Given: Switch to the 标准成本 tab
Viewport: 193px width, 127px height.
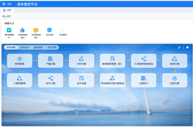Looking at the screenshot, I should point(25,47).
